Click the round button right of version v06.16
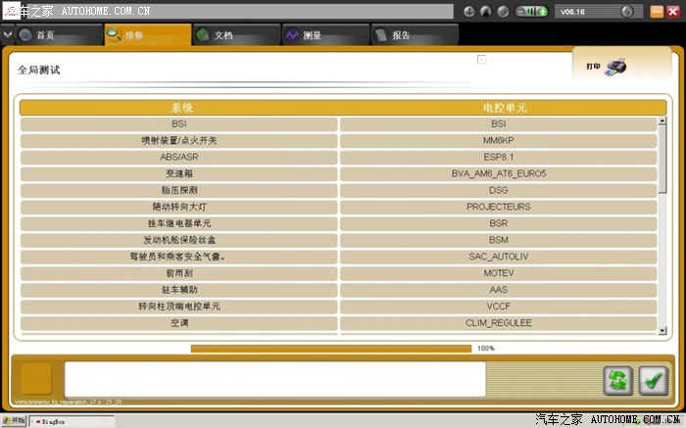Screen dimensions: 686x428 click(x=627, y=13)
